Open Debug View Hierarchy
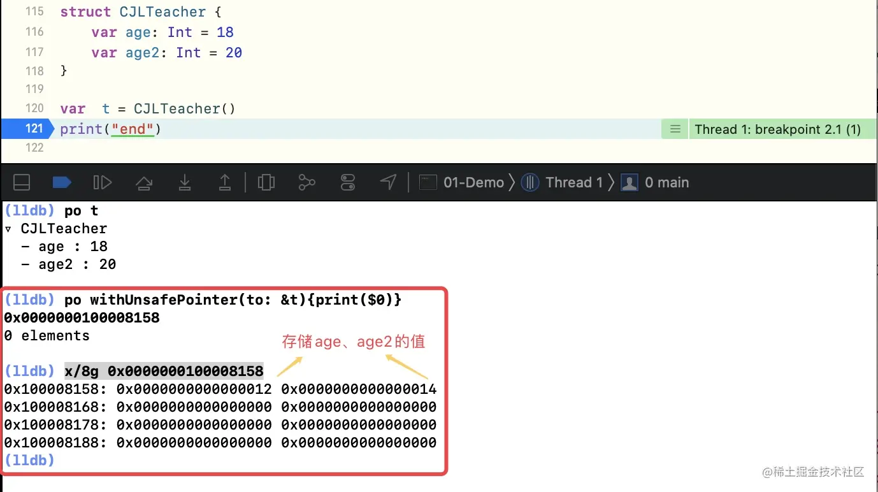 pos(266,183)
